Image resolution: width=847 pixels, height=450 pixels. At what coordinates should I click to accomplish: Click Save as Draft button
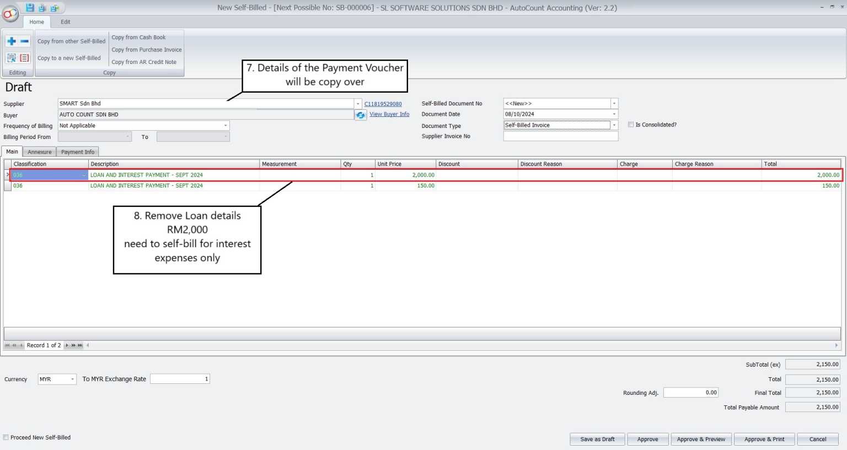(597, 439)
